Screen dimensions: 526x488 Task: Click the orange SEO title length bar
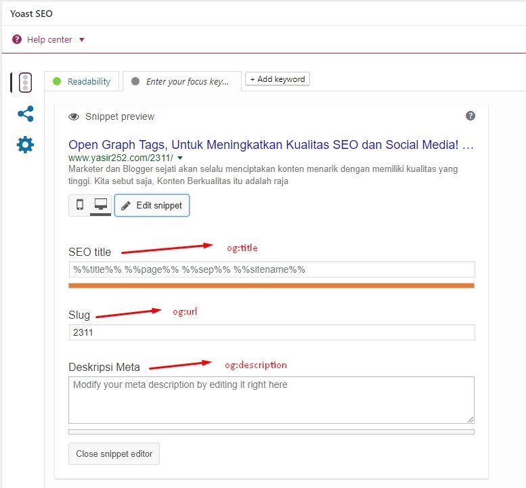pyautogui.click(x=271, y=286)
